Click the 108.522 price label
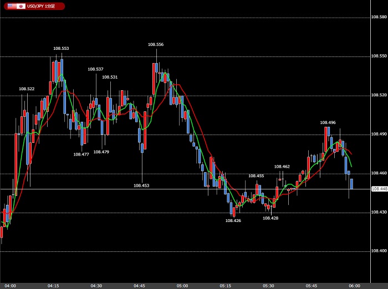Viewport: 388px width, 289px height. click(x=27, y=89)
